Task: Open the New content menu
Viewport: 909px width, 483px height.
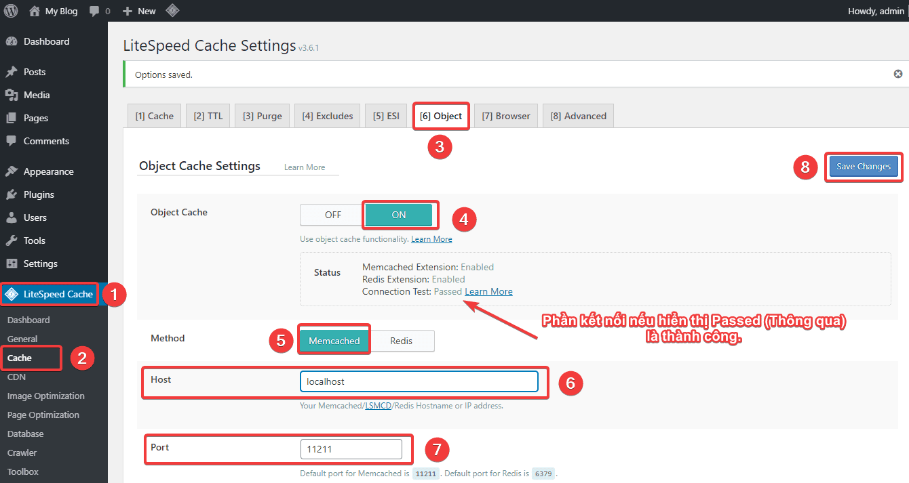Action: [x=140, y=11]
